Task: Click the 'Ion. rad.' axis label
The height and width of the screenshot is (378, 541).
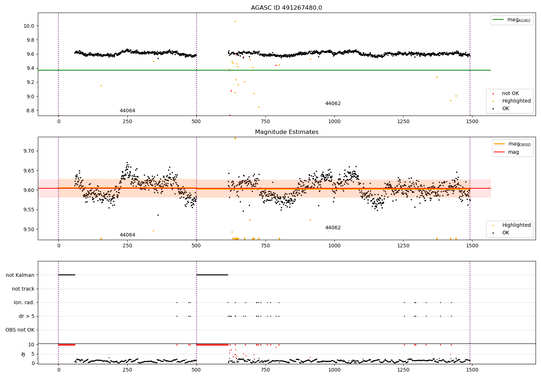Action: (x=24, y=302)
